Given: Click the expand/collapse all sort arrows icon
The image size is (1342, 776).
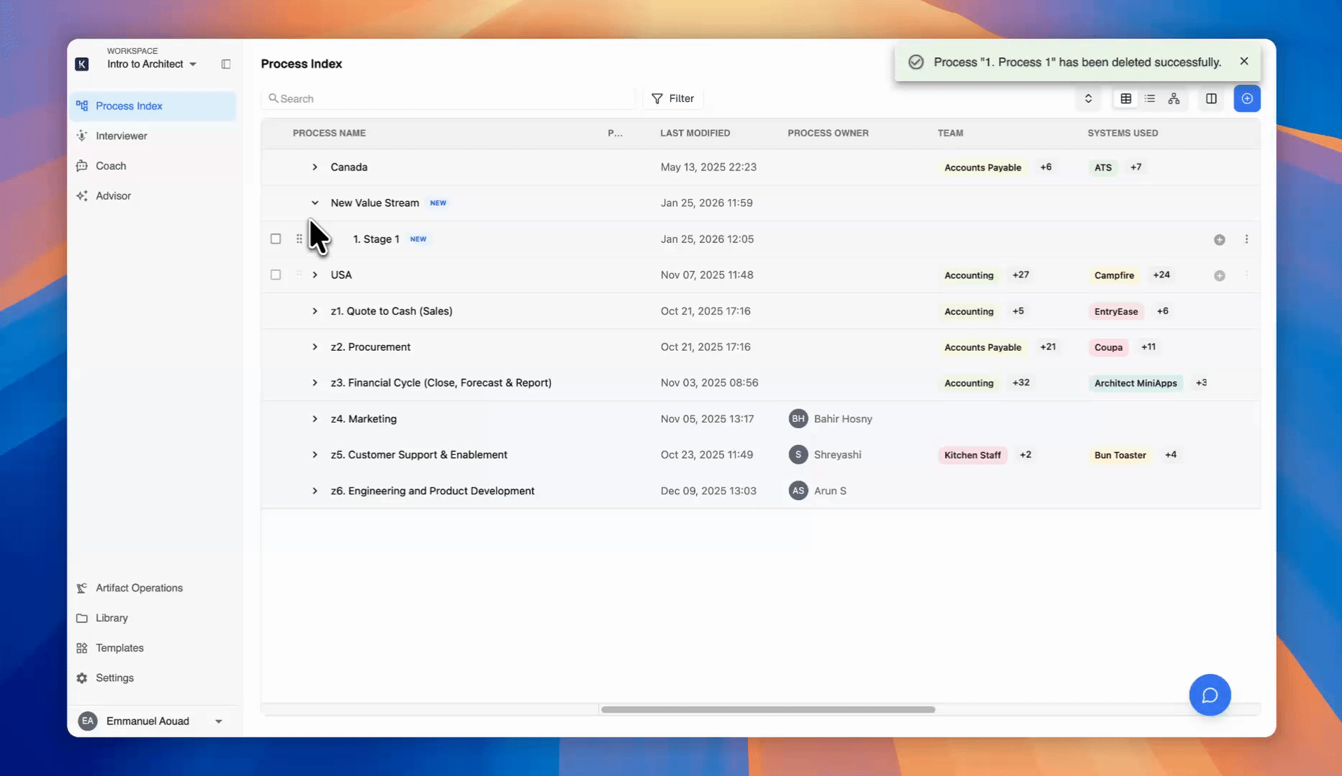Looking at the screenshot, I should 1088,98.
